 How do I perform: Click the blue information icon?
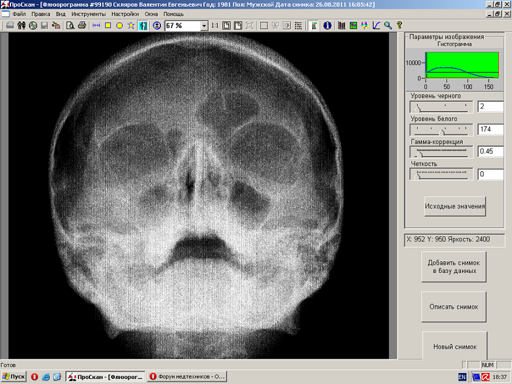click(x=327, y=26)
